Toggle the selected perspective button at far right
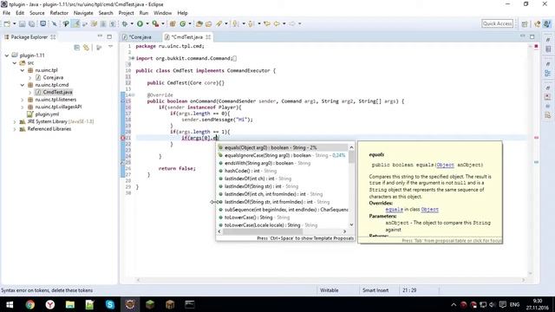This screenshot has width=555, height=312. click(x=547, y=23)
